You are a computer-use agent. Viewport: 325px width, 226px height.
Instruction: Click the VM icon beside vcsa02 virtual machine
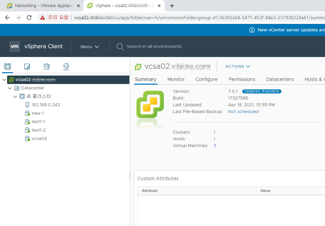pyautogui.click(x=28, y=139)
